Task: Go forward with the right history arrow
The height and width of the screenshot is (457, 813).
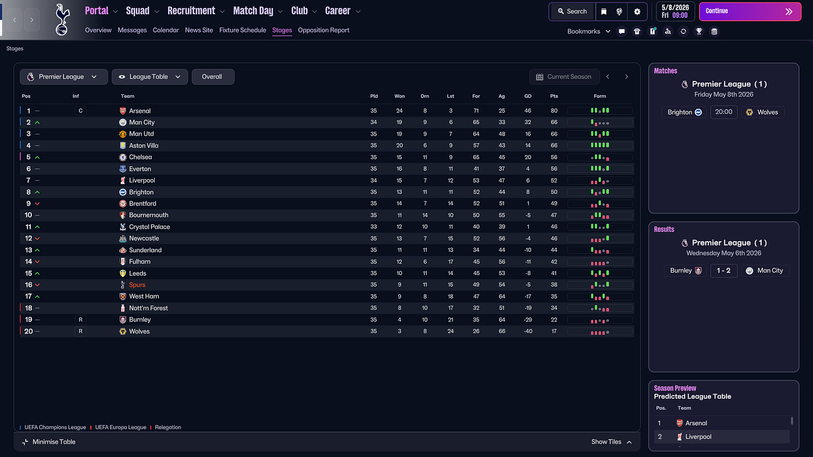Action: [x=32, y=20]
